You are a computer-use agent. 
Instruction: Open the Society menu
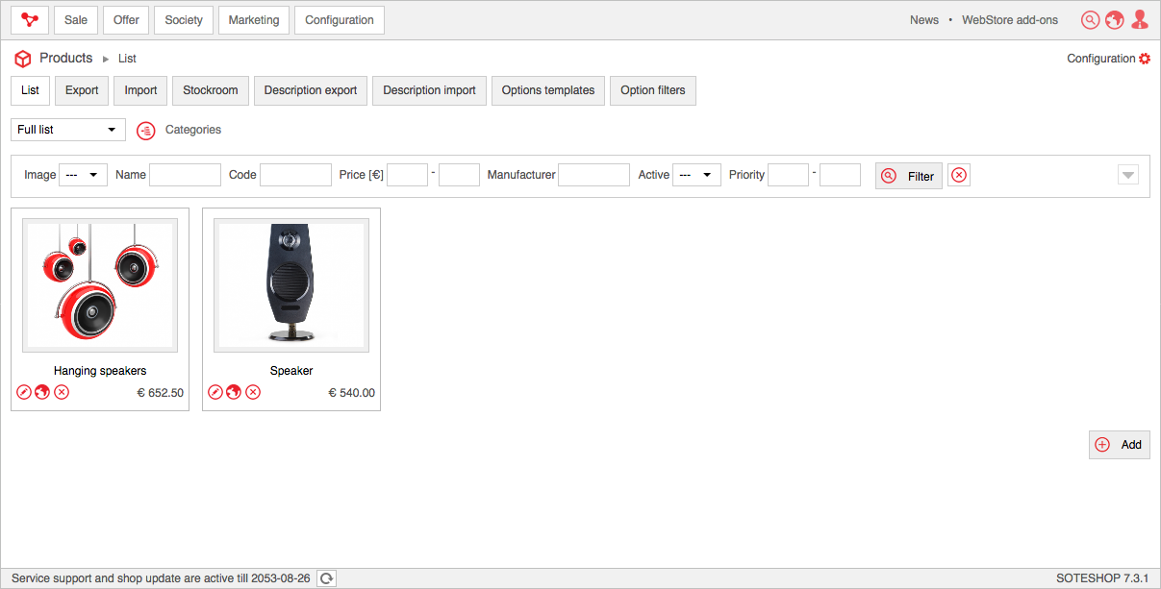pyautogui.click(x=184, y=20)
